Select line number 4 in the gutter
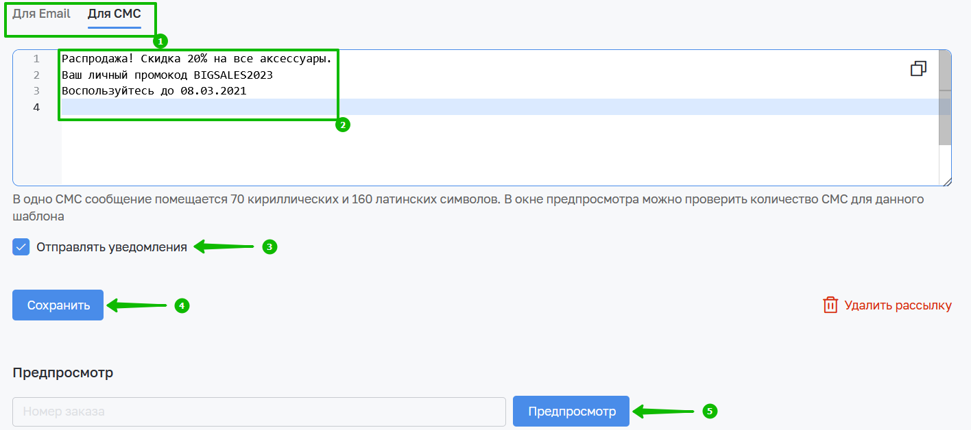The image size is (971, 430). [x=36, y=107]
